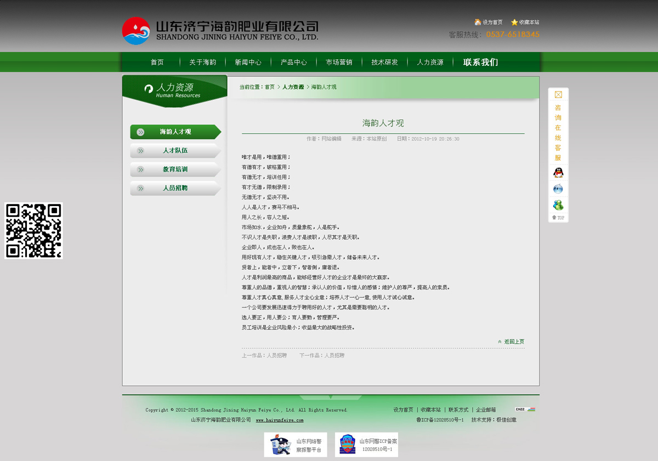Close the online customer service widget
This screenshot has width=658, height=461.
point(558,94)
